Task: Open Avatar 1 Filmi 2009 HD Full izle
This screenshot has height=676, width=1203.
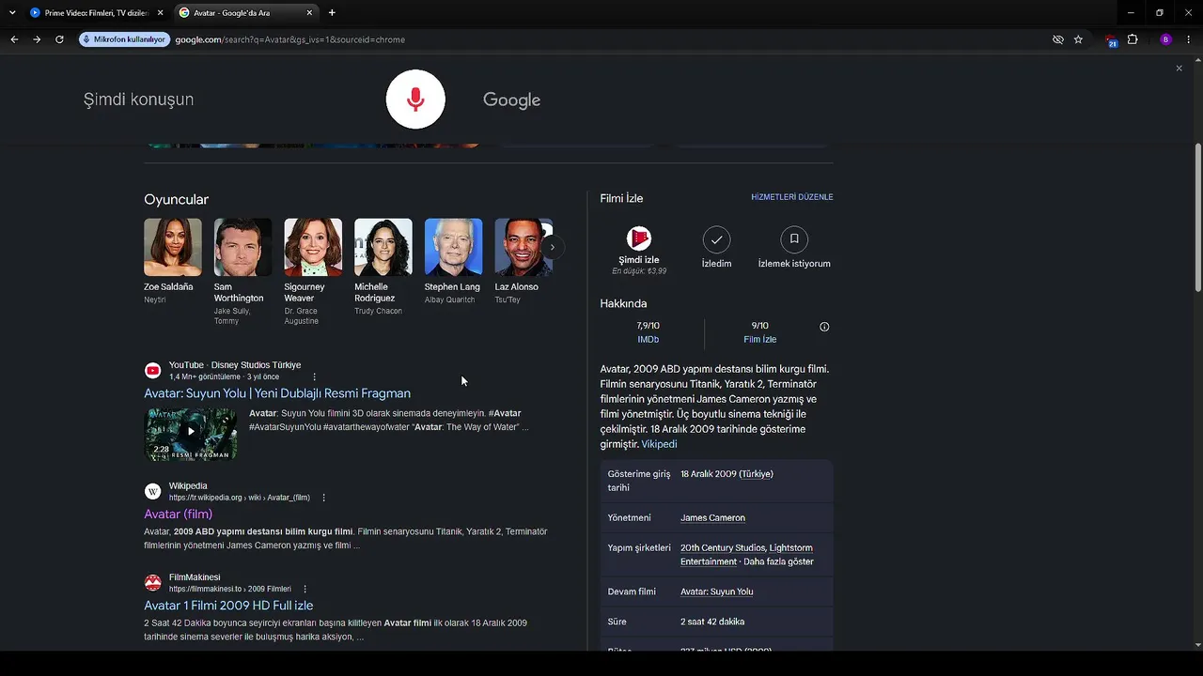Action: pyautogui.click(x=228, y=606)
